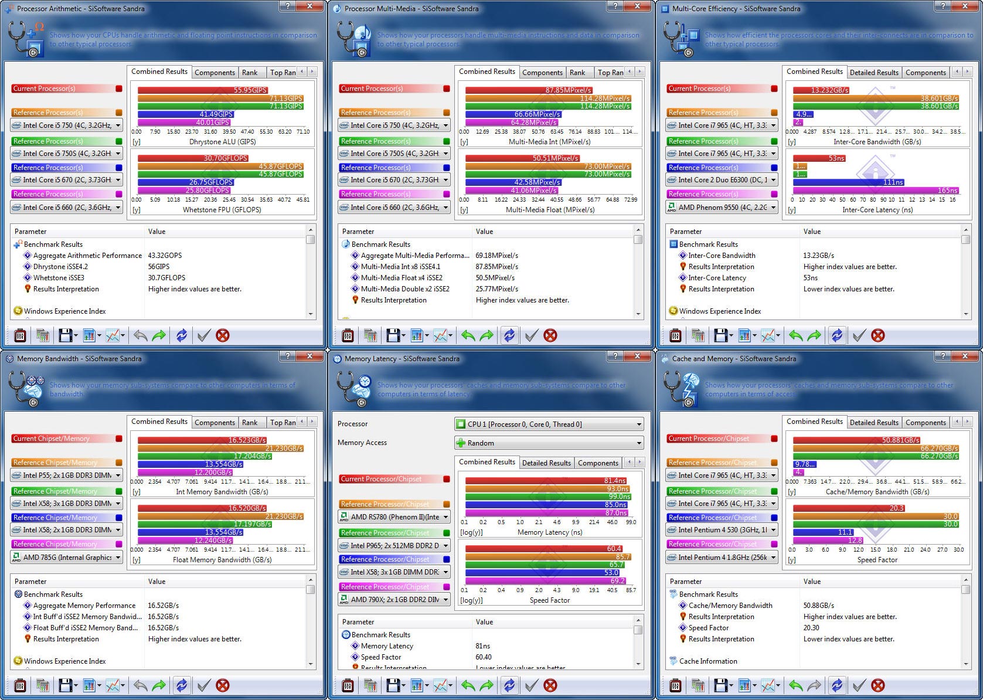The height and width of the screenshot is (700, 983).
Task: Open the Intel Core 2 Duo E6300 dropdown
Action: (x=722, y=180)
